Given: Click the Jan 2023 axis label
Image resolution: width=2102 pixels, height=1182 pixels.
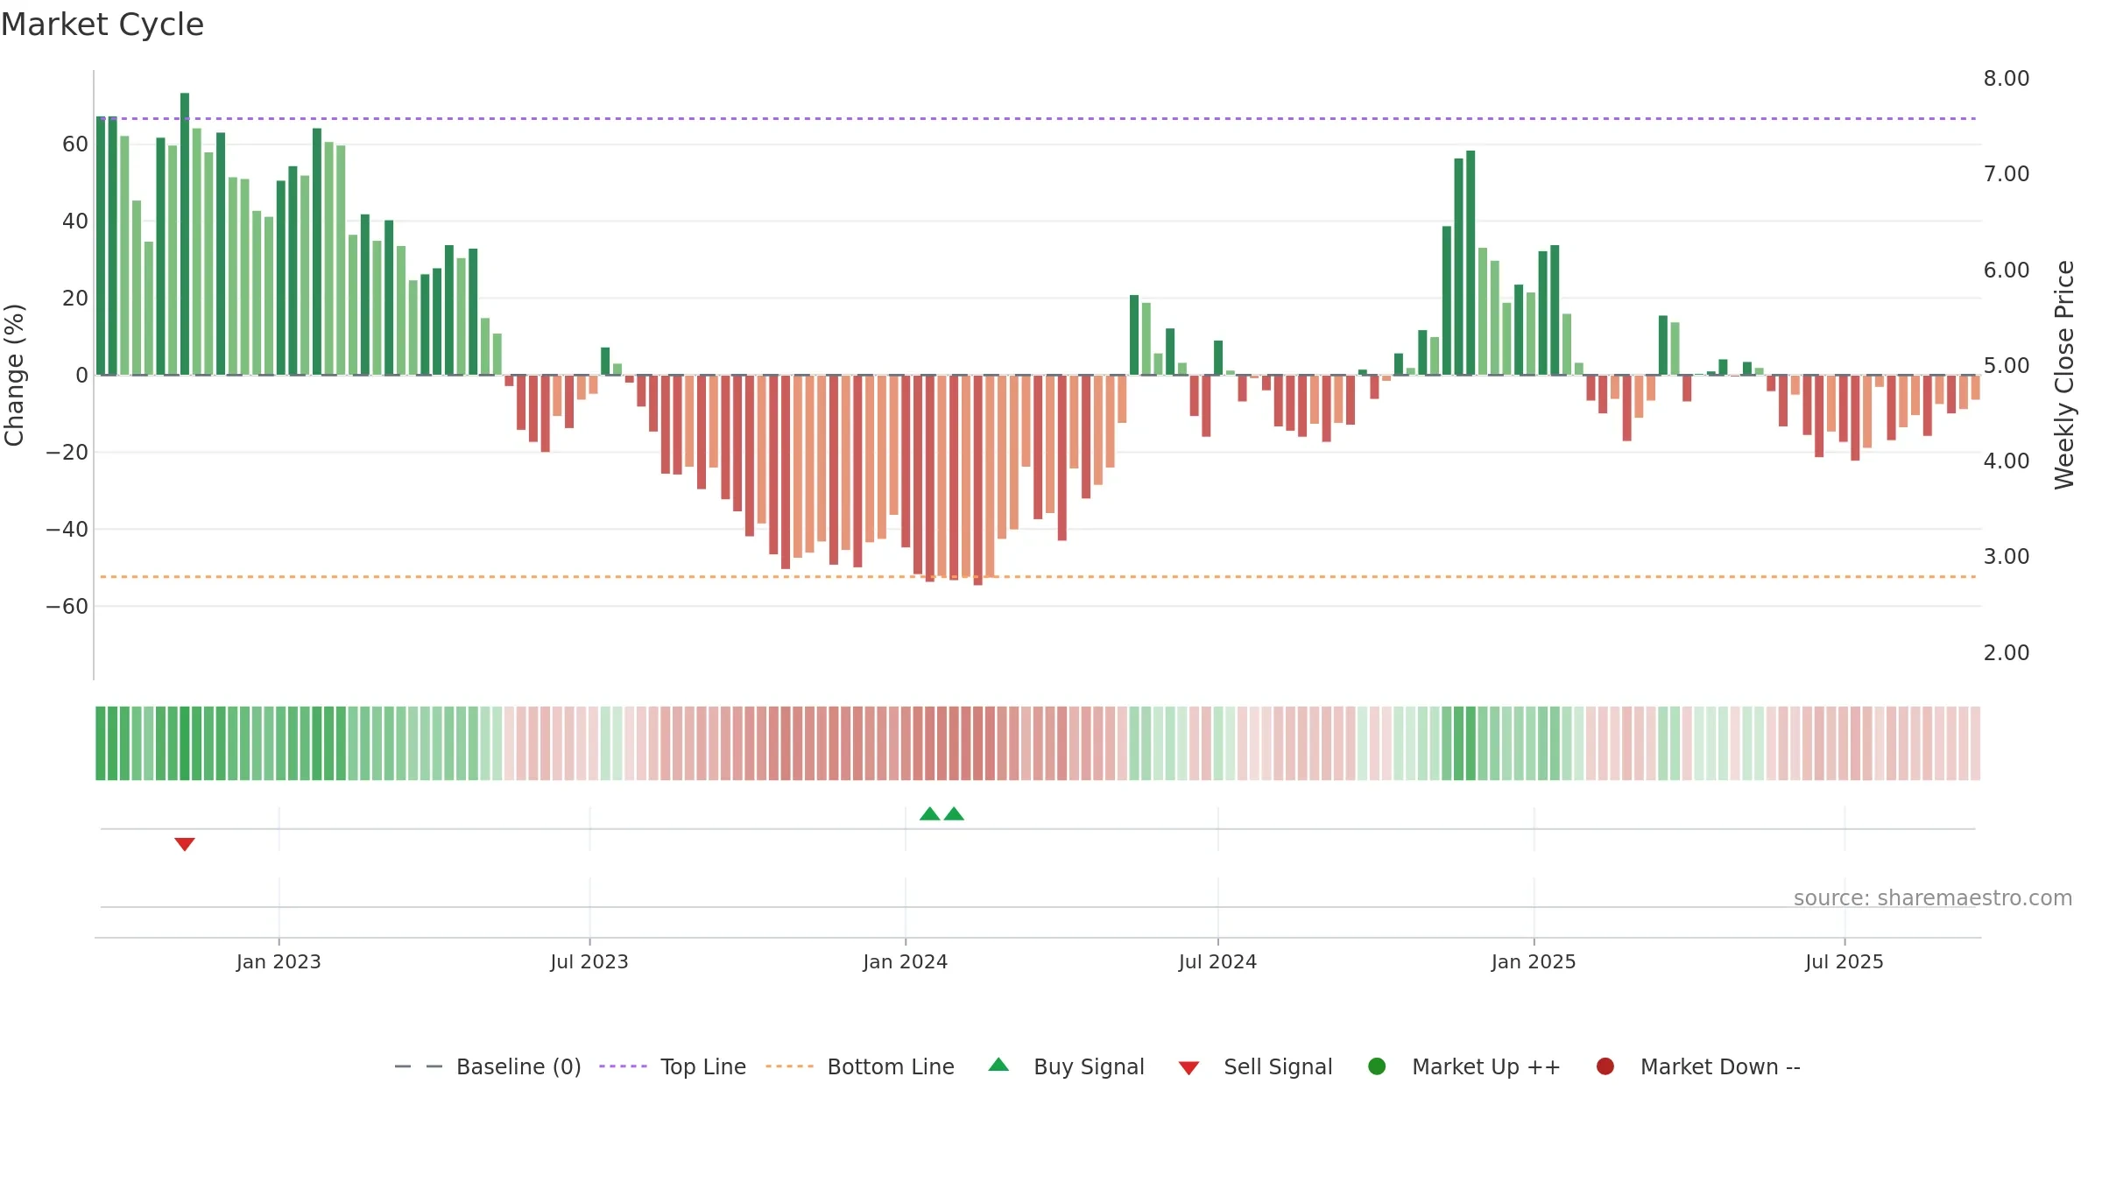Looking at the screenshot, I should (279, 961).
